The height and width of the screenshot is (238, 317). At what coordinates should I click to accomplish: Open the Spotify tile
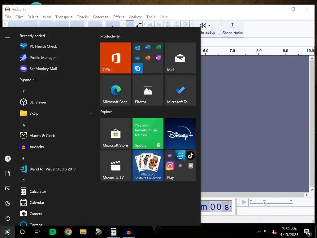148,134
